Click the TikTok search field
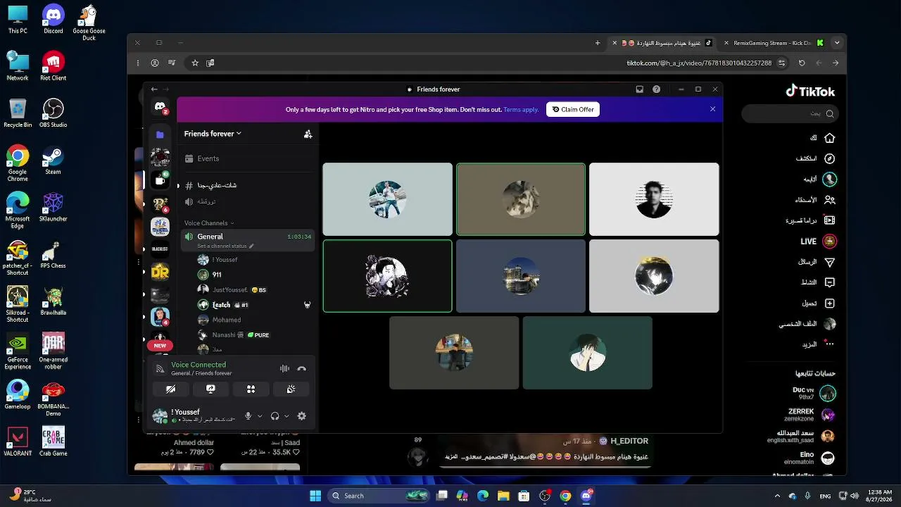Screen dimensions: 901x507 coord(789,113)
